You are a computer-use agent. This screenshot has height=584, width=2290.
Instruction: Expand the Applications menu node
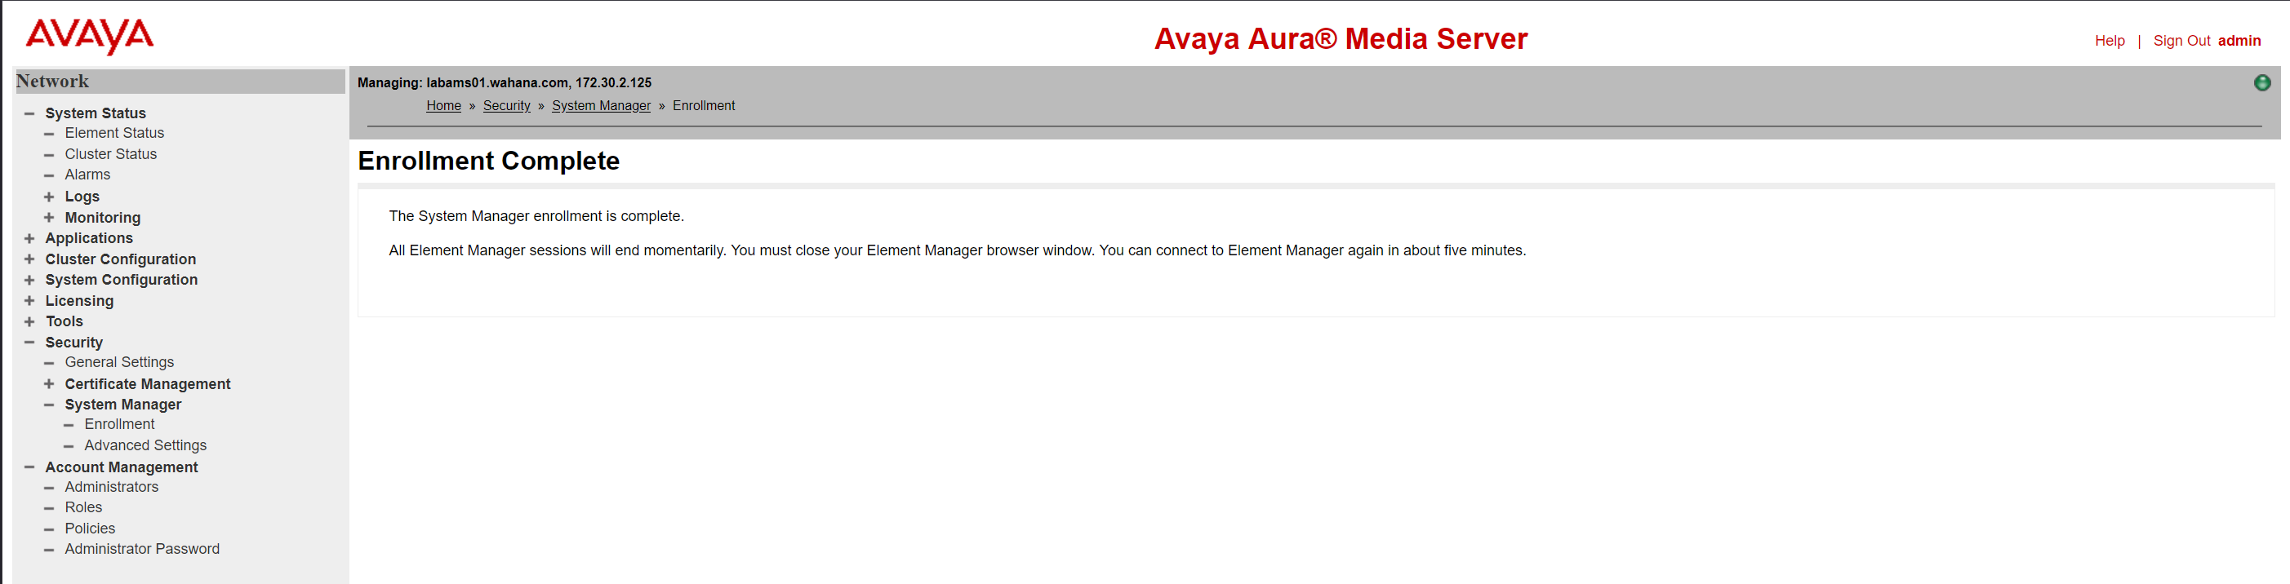(29, 239)
